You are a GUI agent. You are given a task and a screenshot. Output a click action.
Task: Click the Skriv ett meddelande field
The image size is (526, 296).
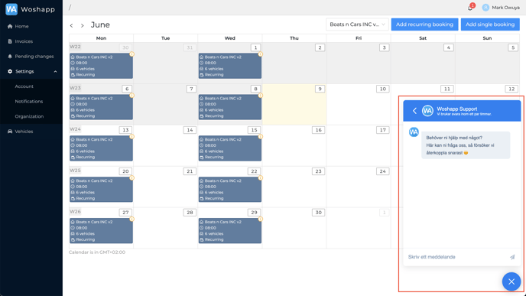pyautogui.click(x=456, y=257)
